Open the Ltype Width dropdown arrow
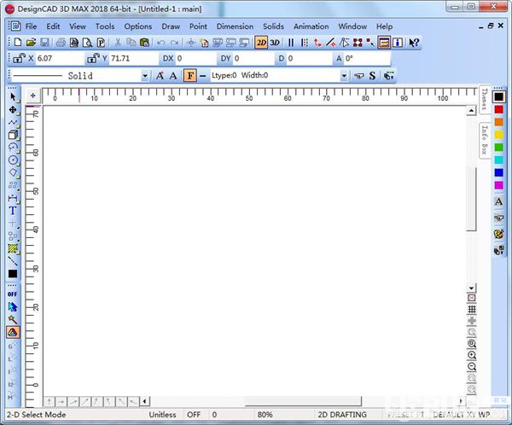 pos(344,76)
